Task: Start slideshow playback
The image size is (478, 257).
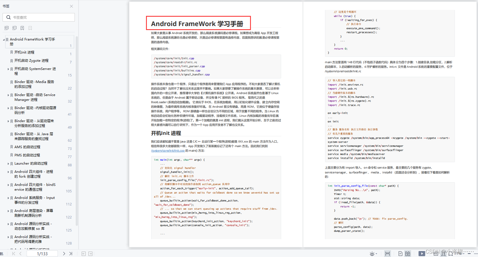Action: pyautogui.click(x=422, y=254)
